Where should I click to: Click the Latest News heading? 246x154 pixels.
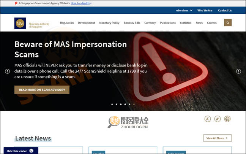[33, 138]
